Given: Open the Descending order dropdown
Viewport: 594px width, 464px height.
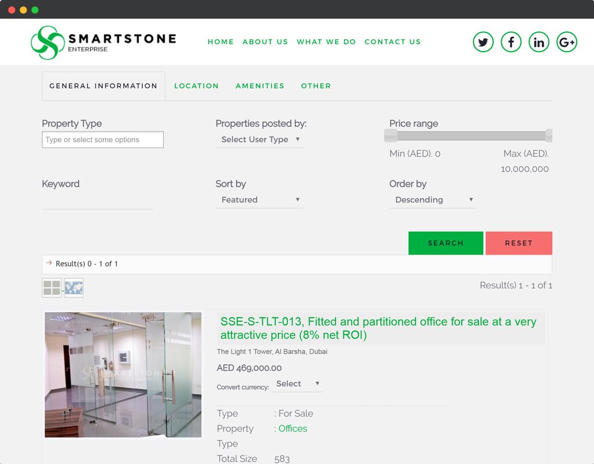Looking at the screenshot, I should 432,200.
